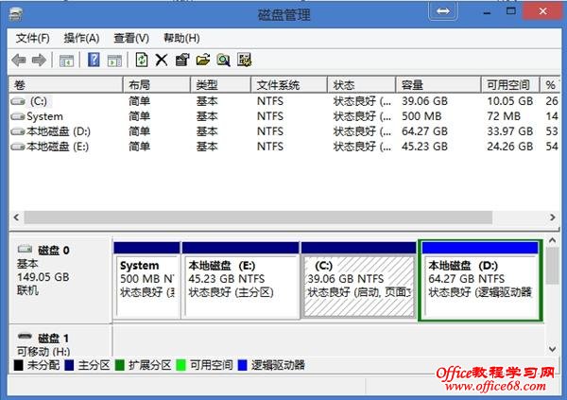
Task: Click the Delete X toolbar icon
Action: [162, 61]
